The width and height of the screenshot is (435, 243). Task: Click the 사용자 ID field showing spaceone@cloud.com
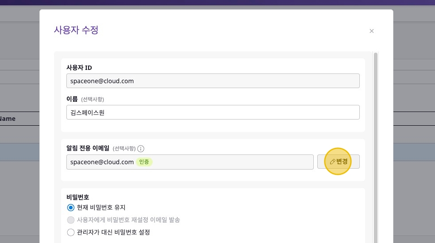click(x=212, y=81)
